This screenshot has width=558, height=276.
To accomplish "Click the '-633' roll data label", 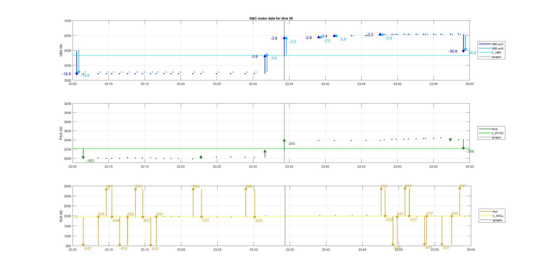I will (389, 219).
